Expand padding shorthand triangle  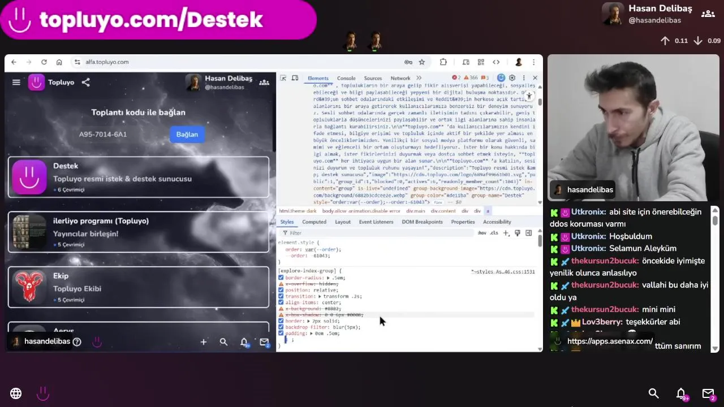click(x=312, y=334)
